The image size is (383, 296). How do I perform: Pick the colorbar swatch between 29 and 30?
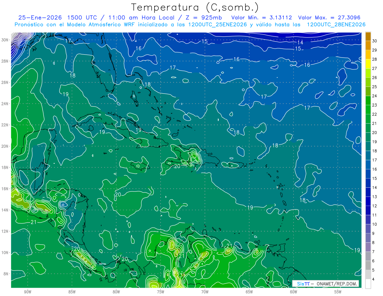tap(368, 46)
